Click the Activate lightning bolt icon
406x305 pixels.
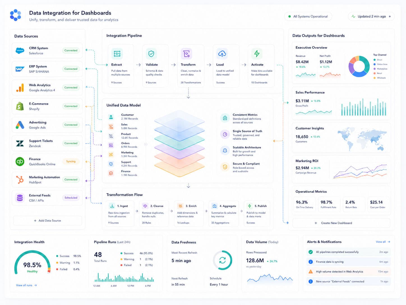257,53
